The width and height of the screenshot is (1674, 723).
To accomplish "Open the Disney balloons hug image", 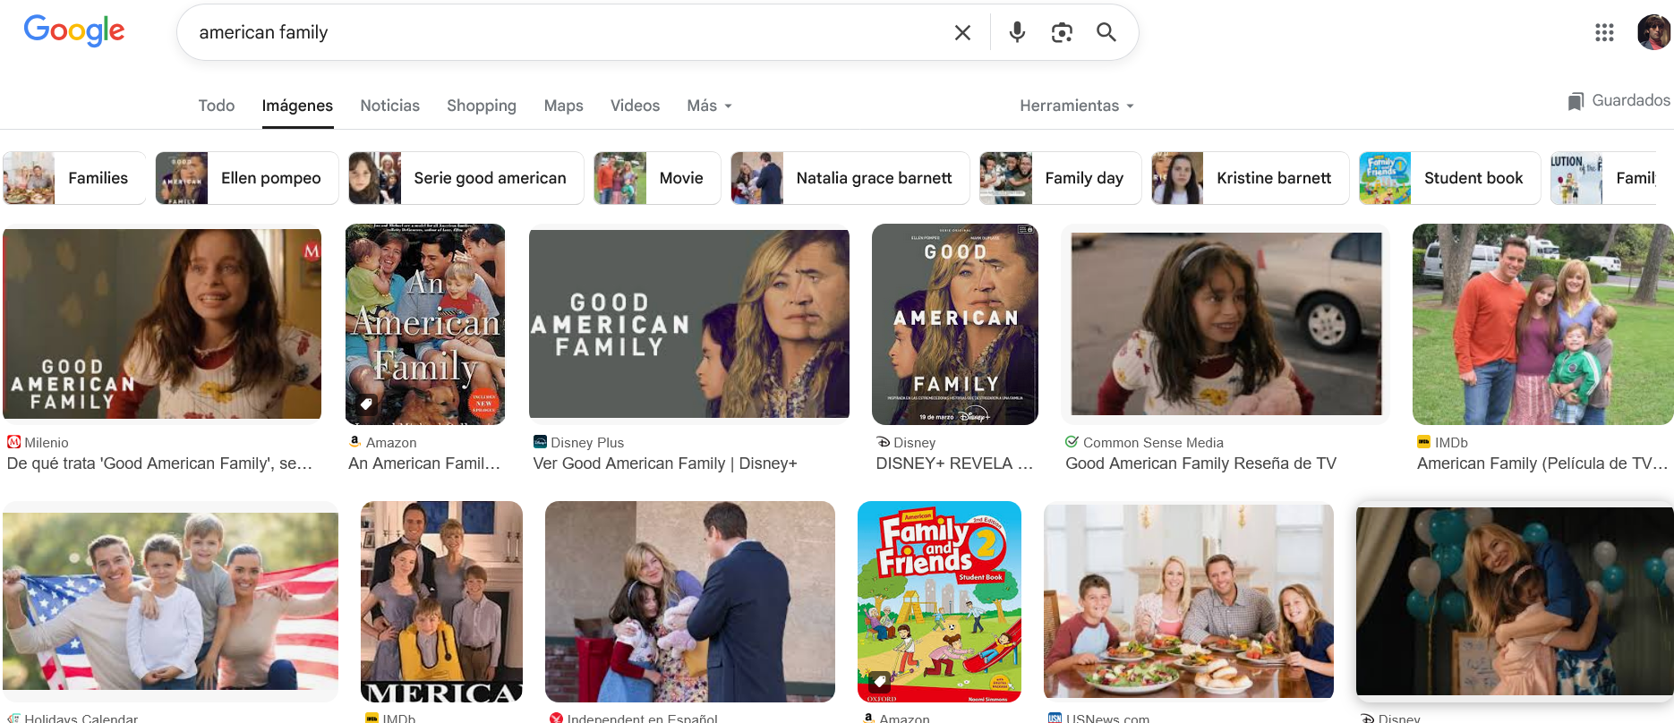I will coord(1515,601).
